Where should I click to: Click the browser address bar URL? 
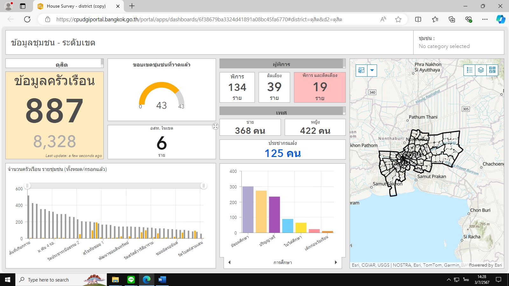point(199,19)
